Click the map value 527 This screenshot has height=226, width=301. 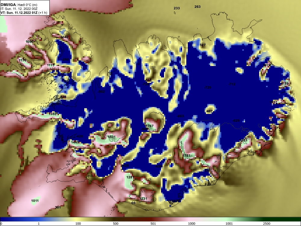[203, 45]
